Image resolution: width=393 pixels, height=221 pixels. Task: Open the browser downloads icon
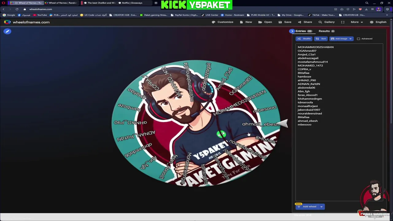(x=366, y=9)
